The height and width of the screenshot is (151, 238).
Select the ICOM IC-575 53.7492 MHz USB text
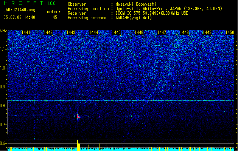click(x=152, y=13)
